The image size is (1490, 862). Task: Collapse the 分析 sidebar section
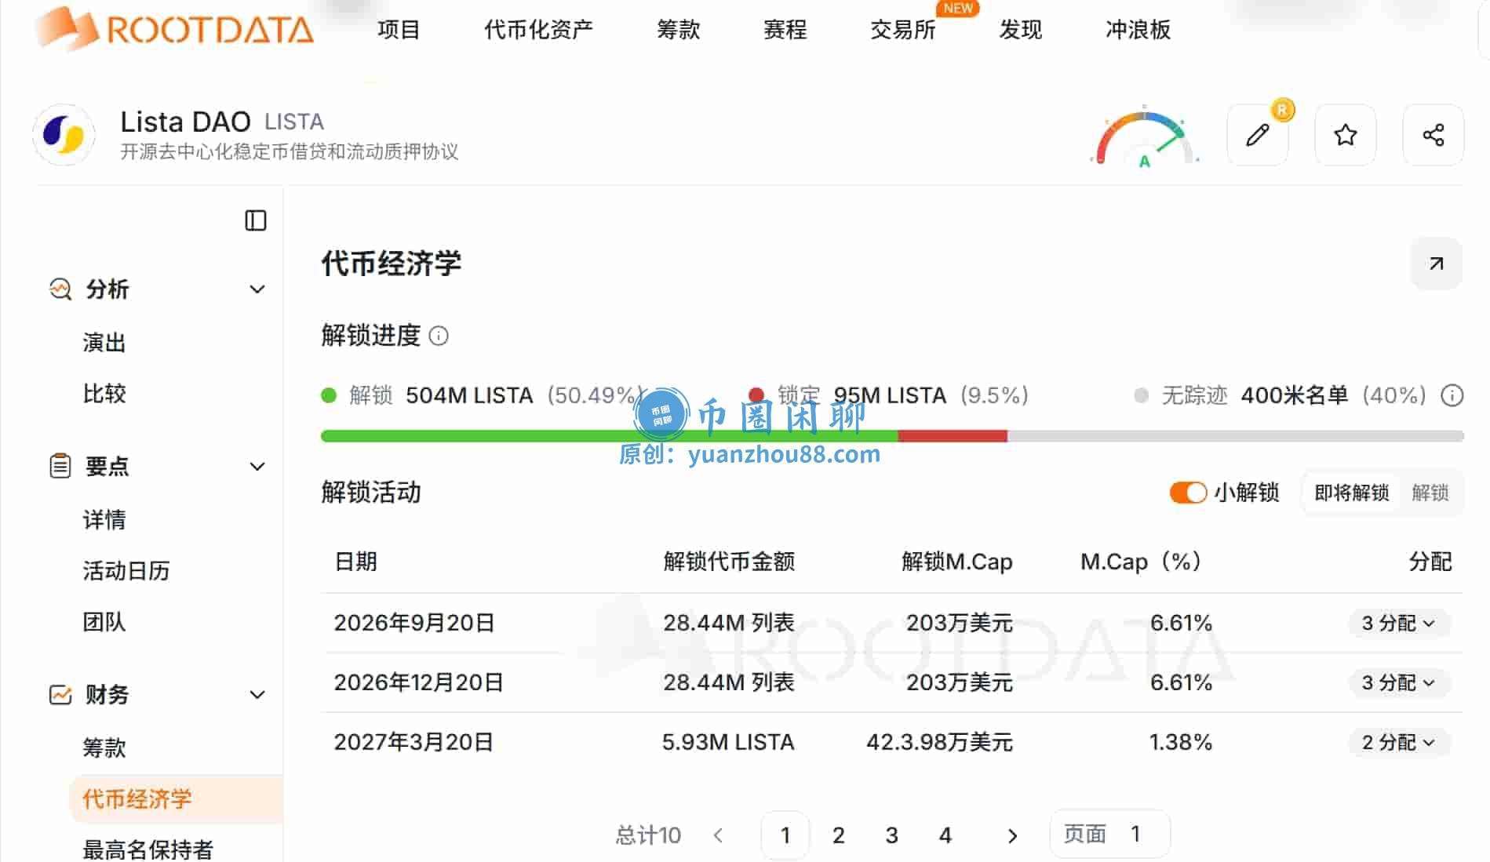click(257, 289)
